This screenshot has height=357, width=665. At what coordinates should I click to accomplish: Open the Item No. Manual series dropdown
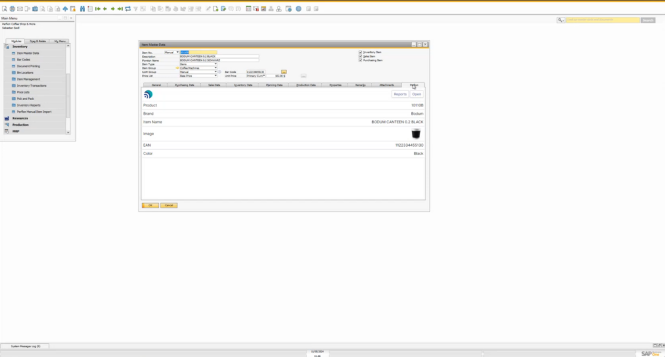177,52
